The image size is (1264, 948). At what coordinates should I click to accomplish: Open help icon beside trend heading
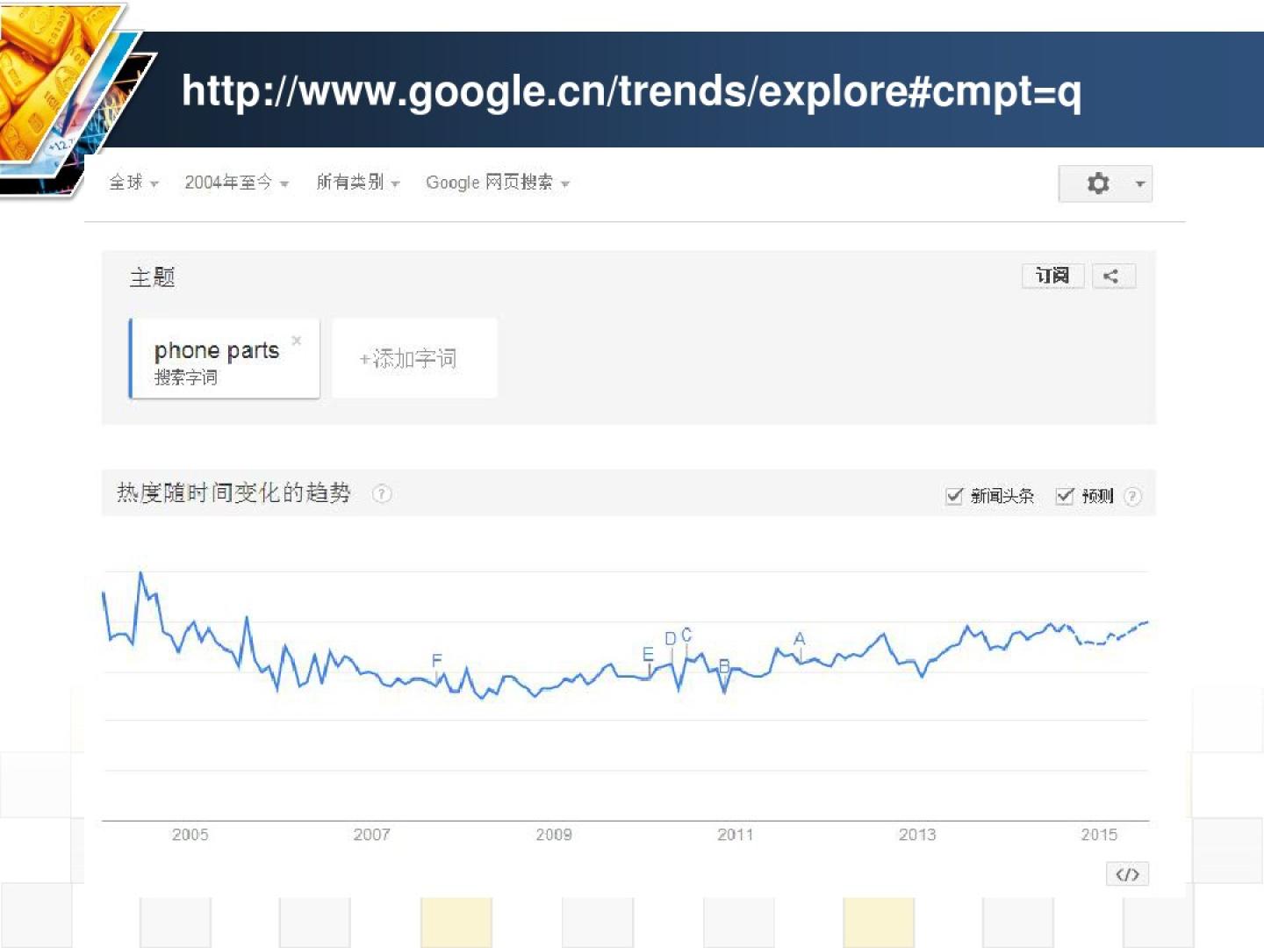(382, 494)
